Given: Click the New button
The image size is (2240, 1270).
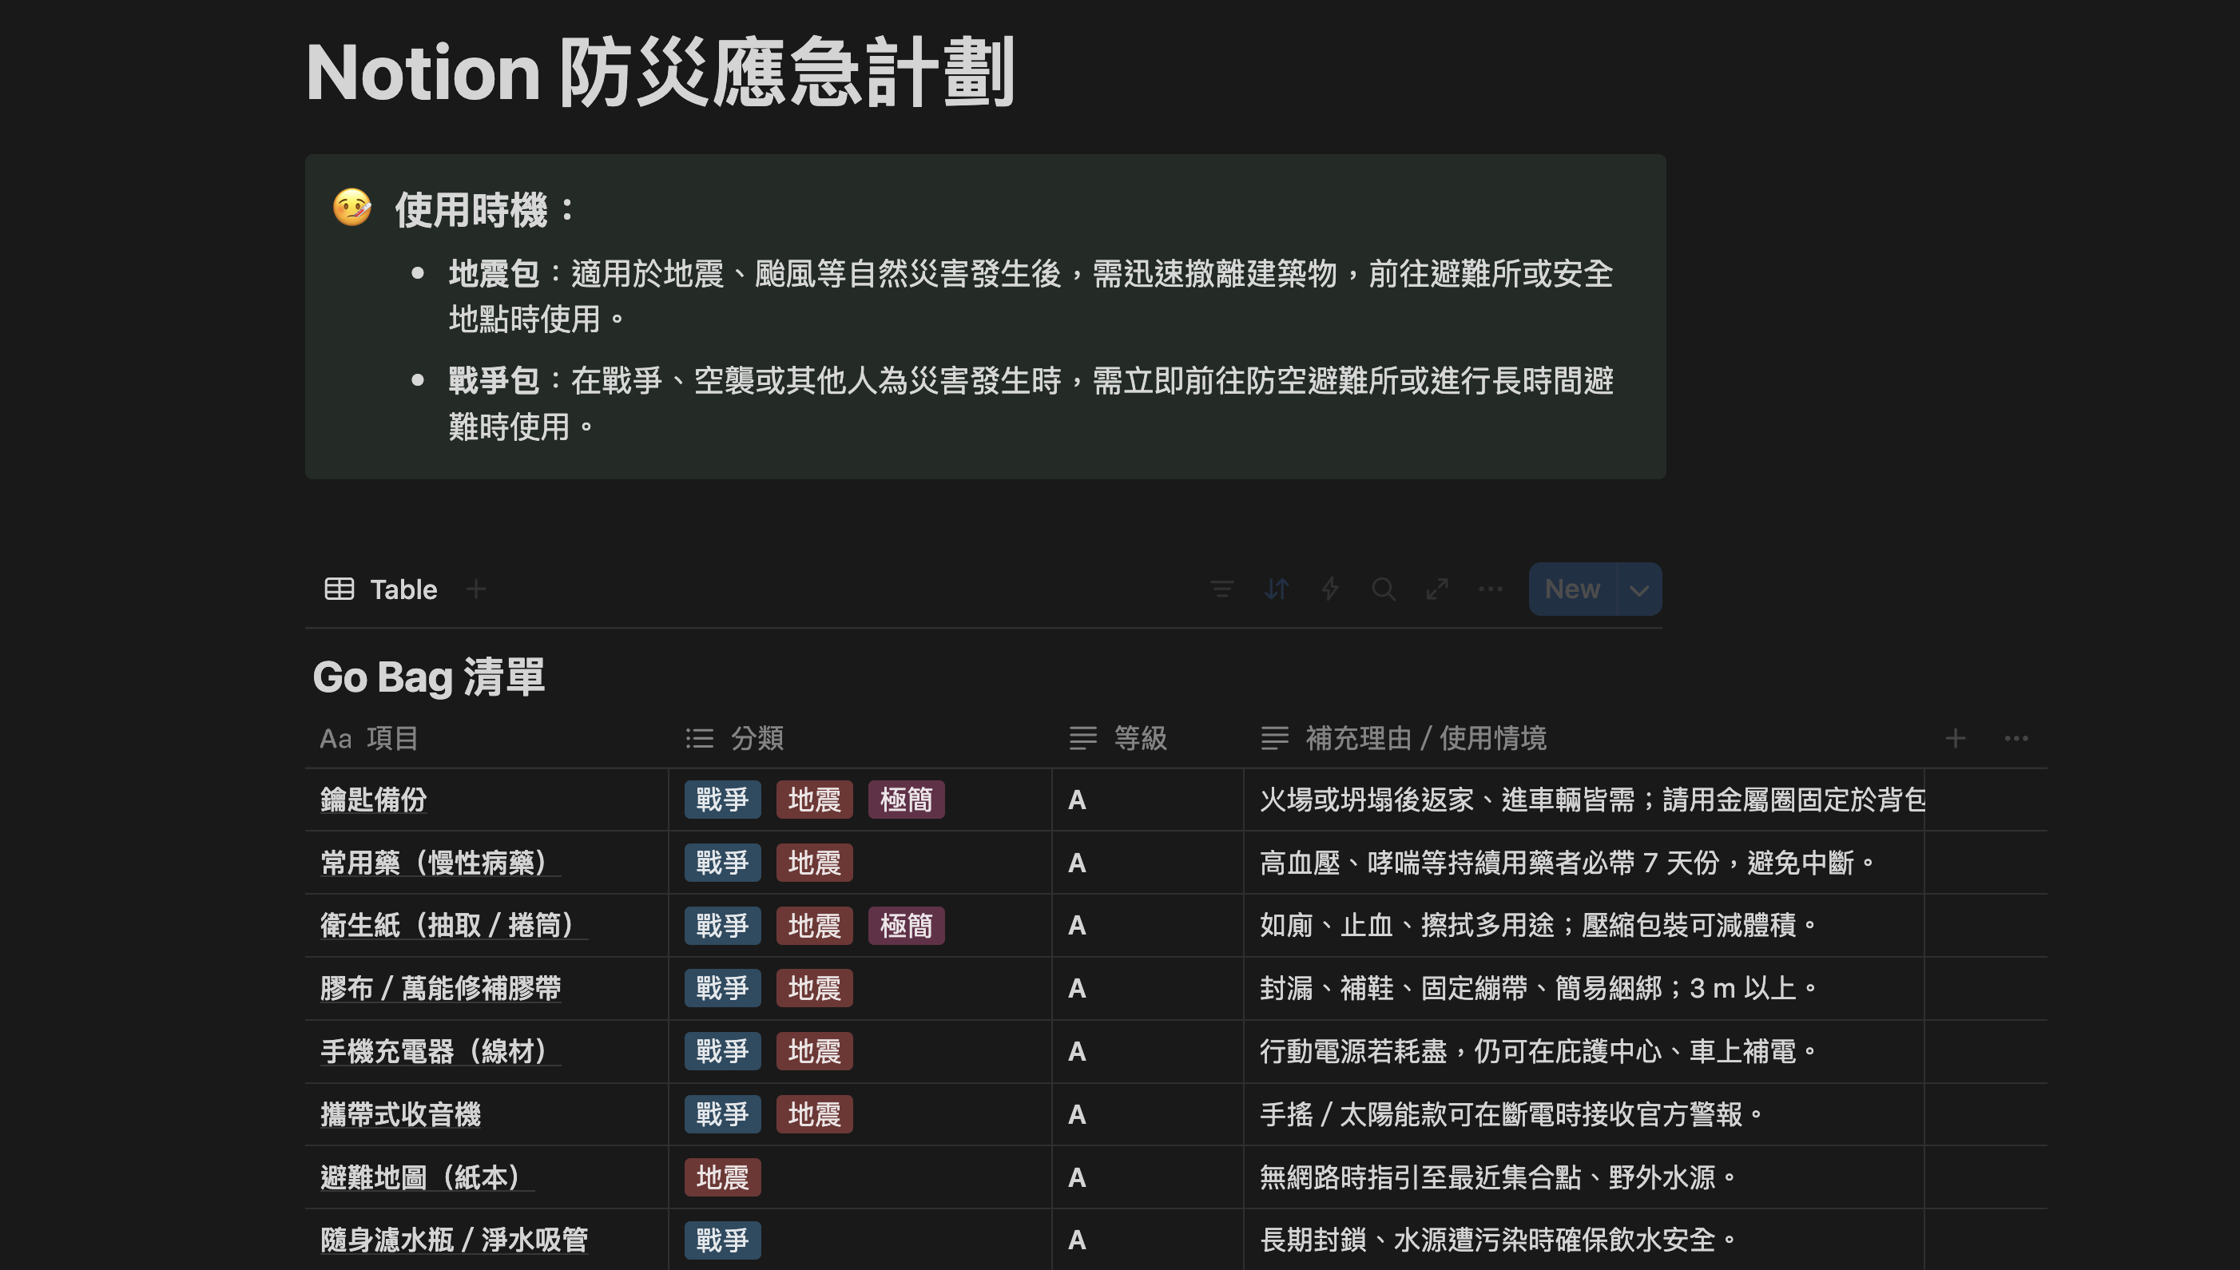Looking at the screenshot, I should pyautogui.click(x=1572, y=589).
